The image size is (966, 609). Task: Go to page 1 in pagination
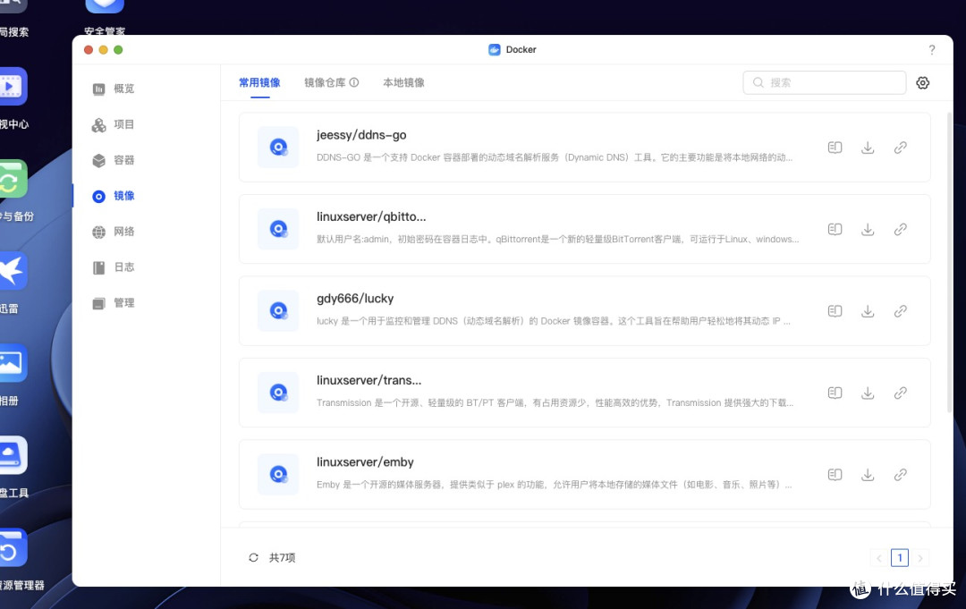click(x=900, y=558)
